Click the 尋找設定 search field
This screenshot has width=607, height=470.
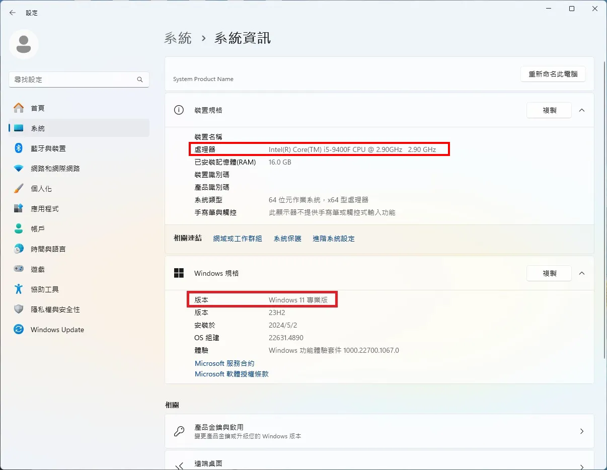pos(79,80)
